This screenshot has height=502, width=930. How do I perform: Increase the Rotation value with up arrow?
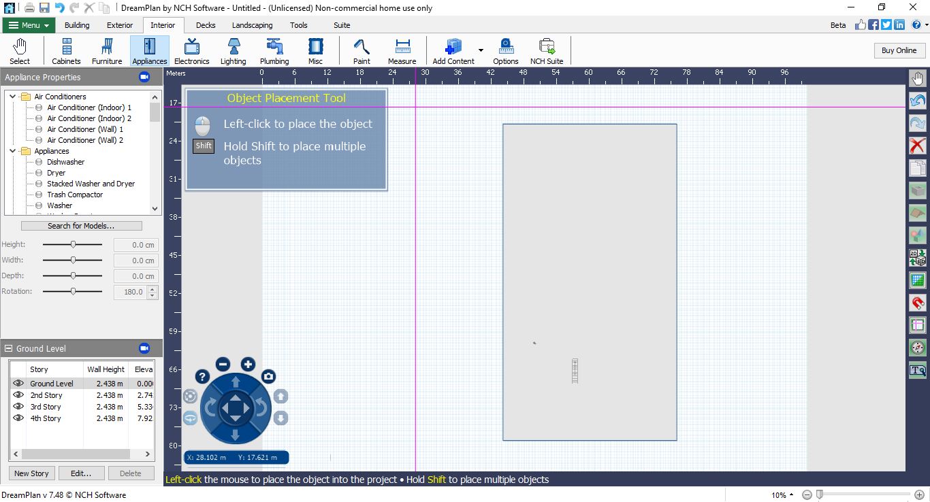coord(153,289)
